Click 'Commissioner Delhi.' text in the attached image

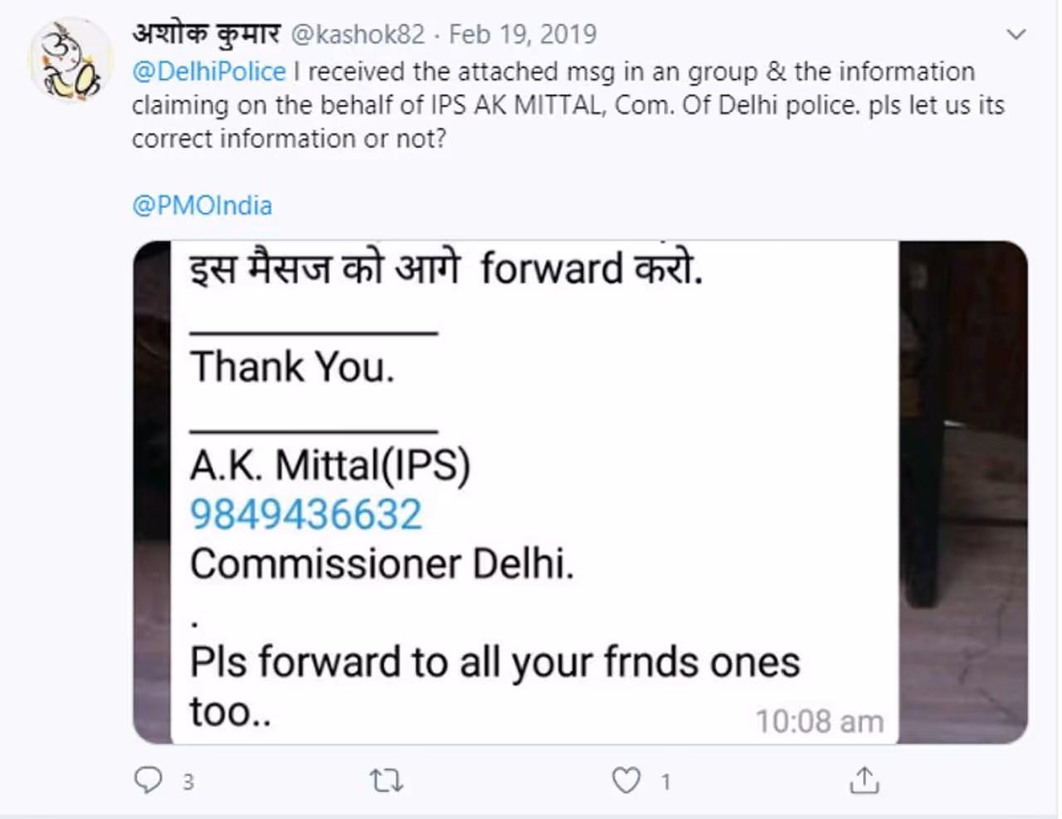click(382, 564)
